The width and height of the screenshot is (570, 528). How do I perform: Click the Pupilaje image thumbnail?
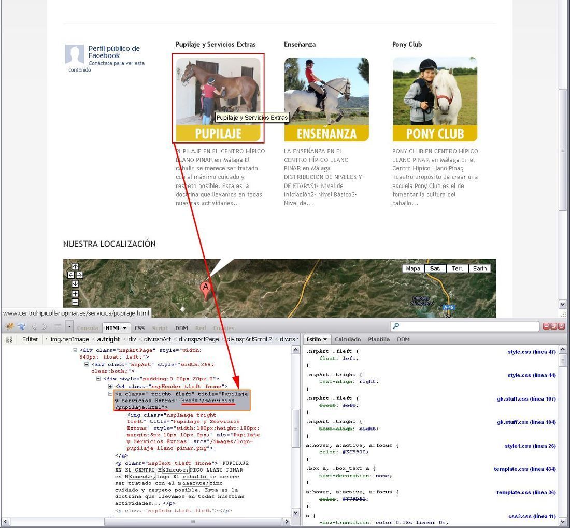tap(218, 99)
